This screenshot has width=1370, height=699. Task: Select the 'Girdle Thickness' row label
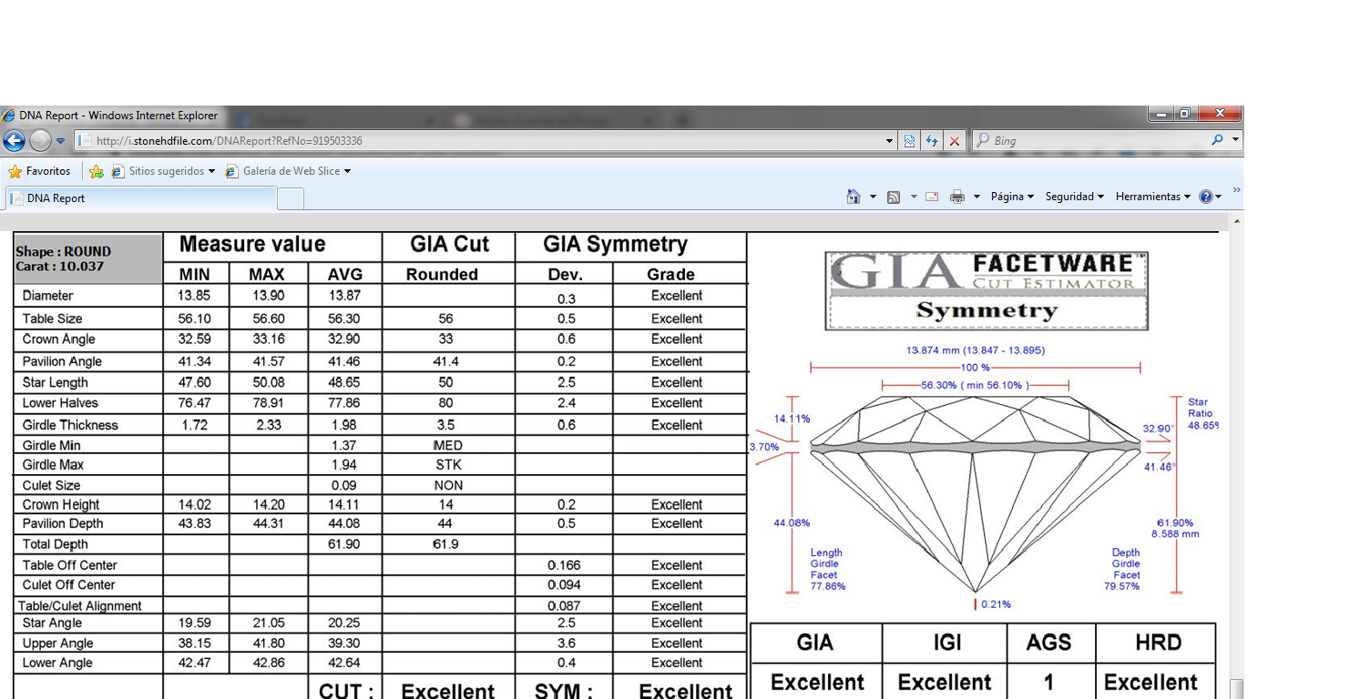click(70, 425)
